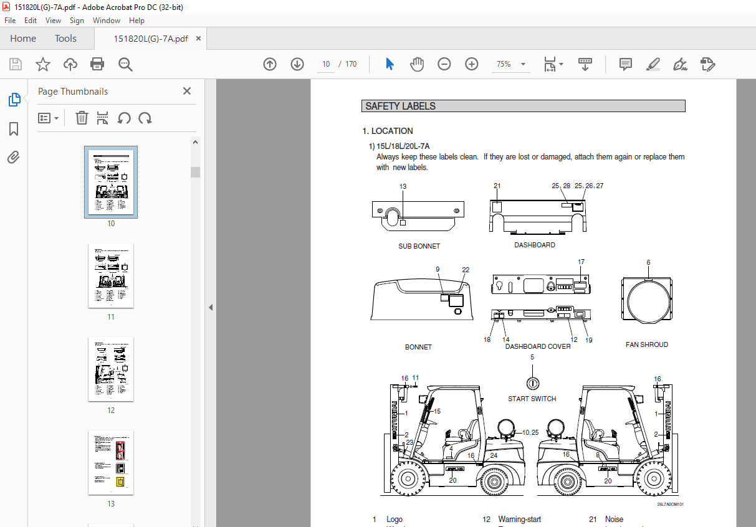The width and height of the screenshot is (756, 527).
Task: Switch to the Tools tab
Action: pyautogui.click(x=65, y=39)
